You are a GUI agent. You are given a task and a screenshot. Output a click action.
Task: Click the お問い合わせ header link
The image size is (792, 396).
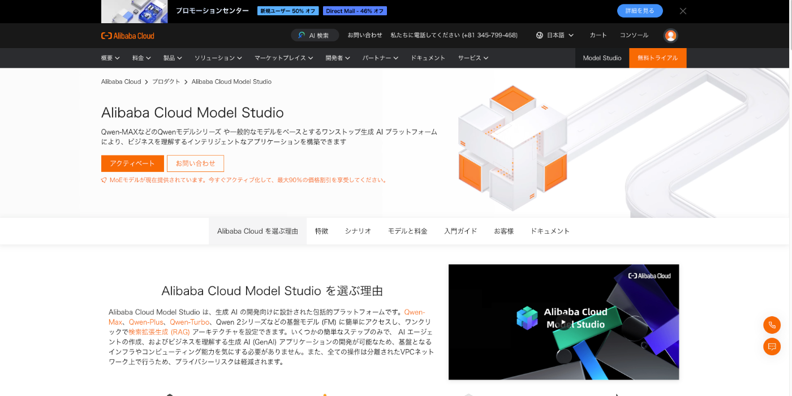(365, 35)
